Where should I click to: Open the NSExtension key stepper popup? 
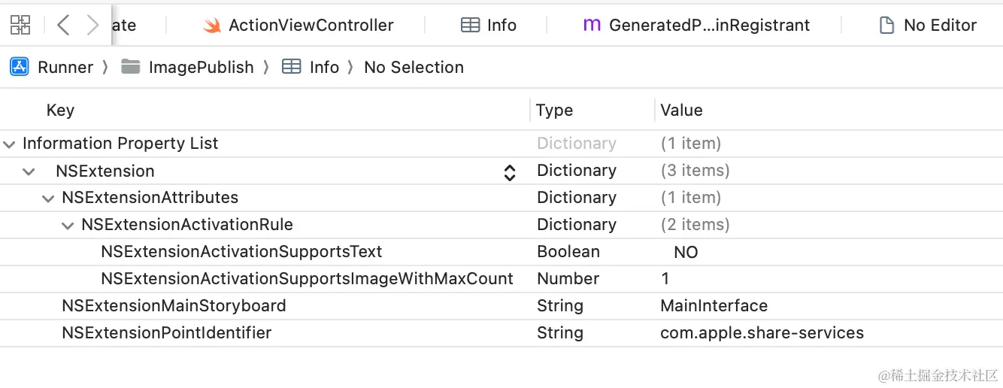coord(509,172)
